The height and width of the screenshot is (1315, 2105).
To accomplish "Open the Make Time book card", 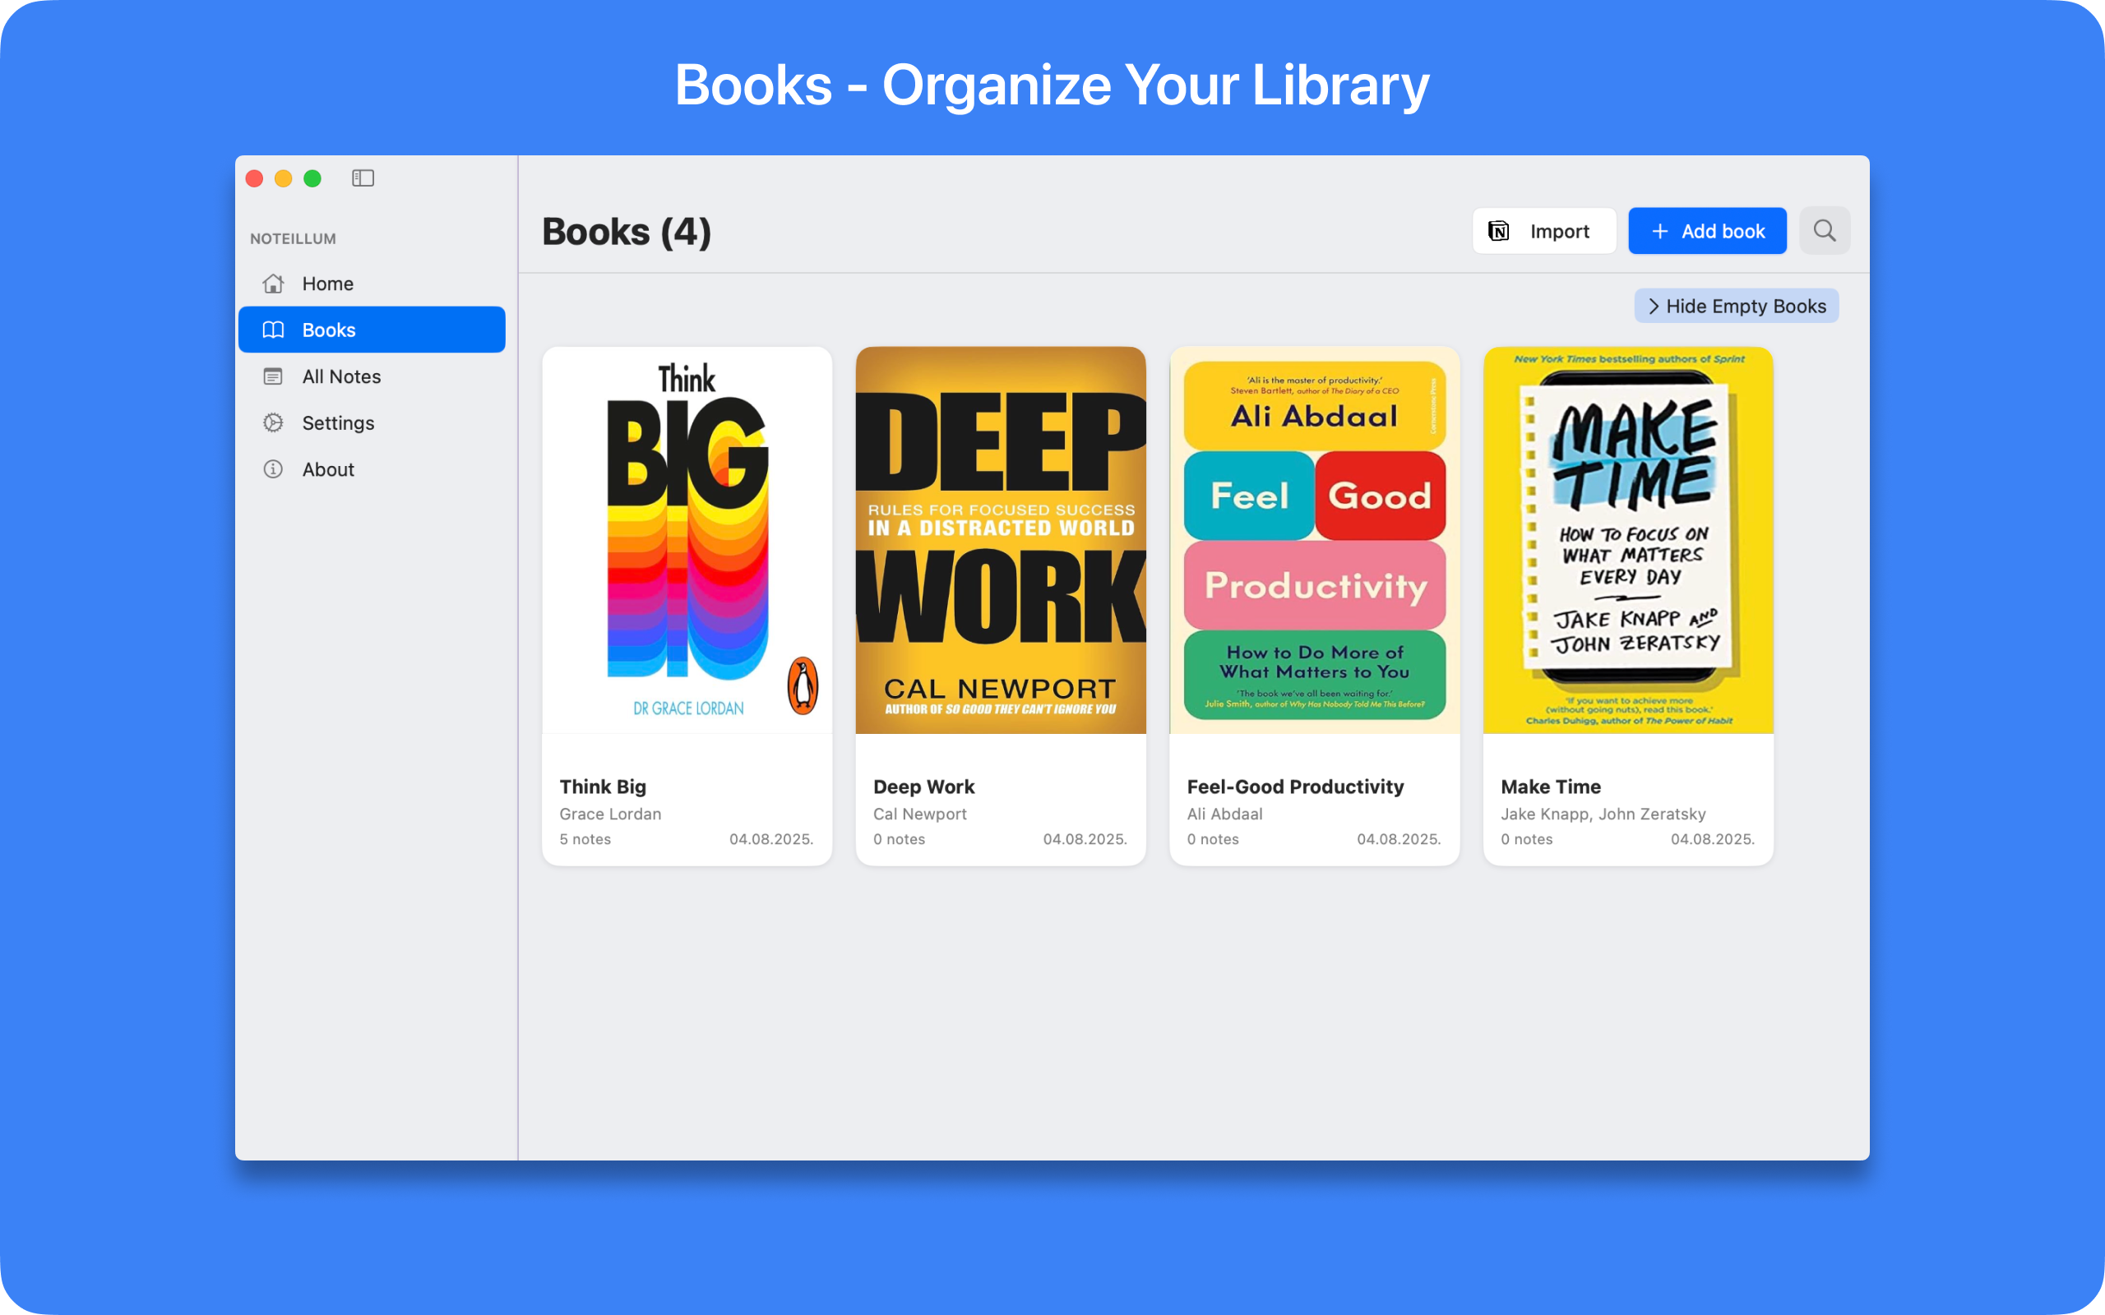I will coord(1627,607).
